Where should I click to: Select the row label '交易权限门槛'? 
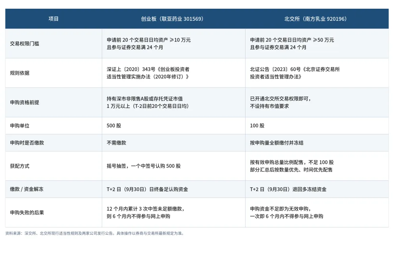pyautogui.click(x=25, y=44)
